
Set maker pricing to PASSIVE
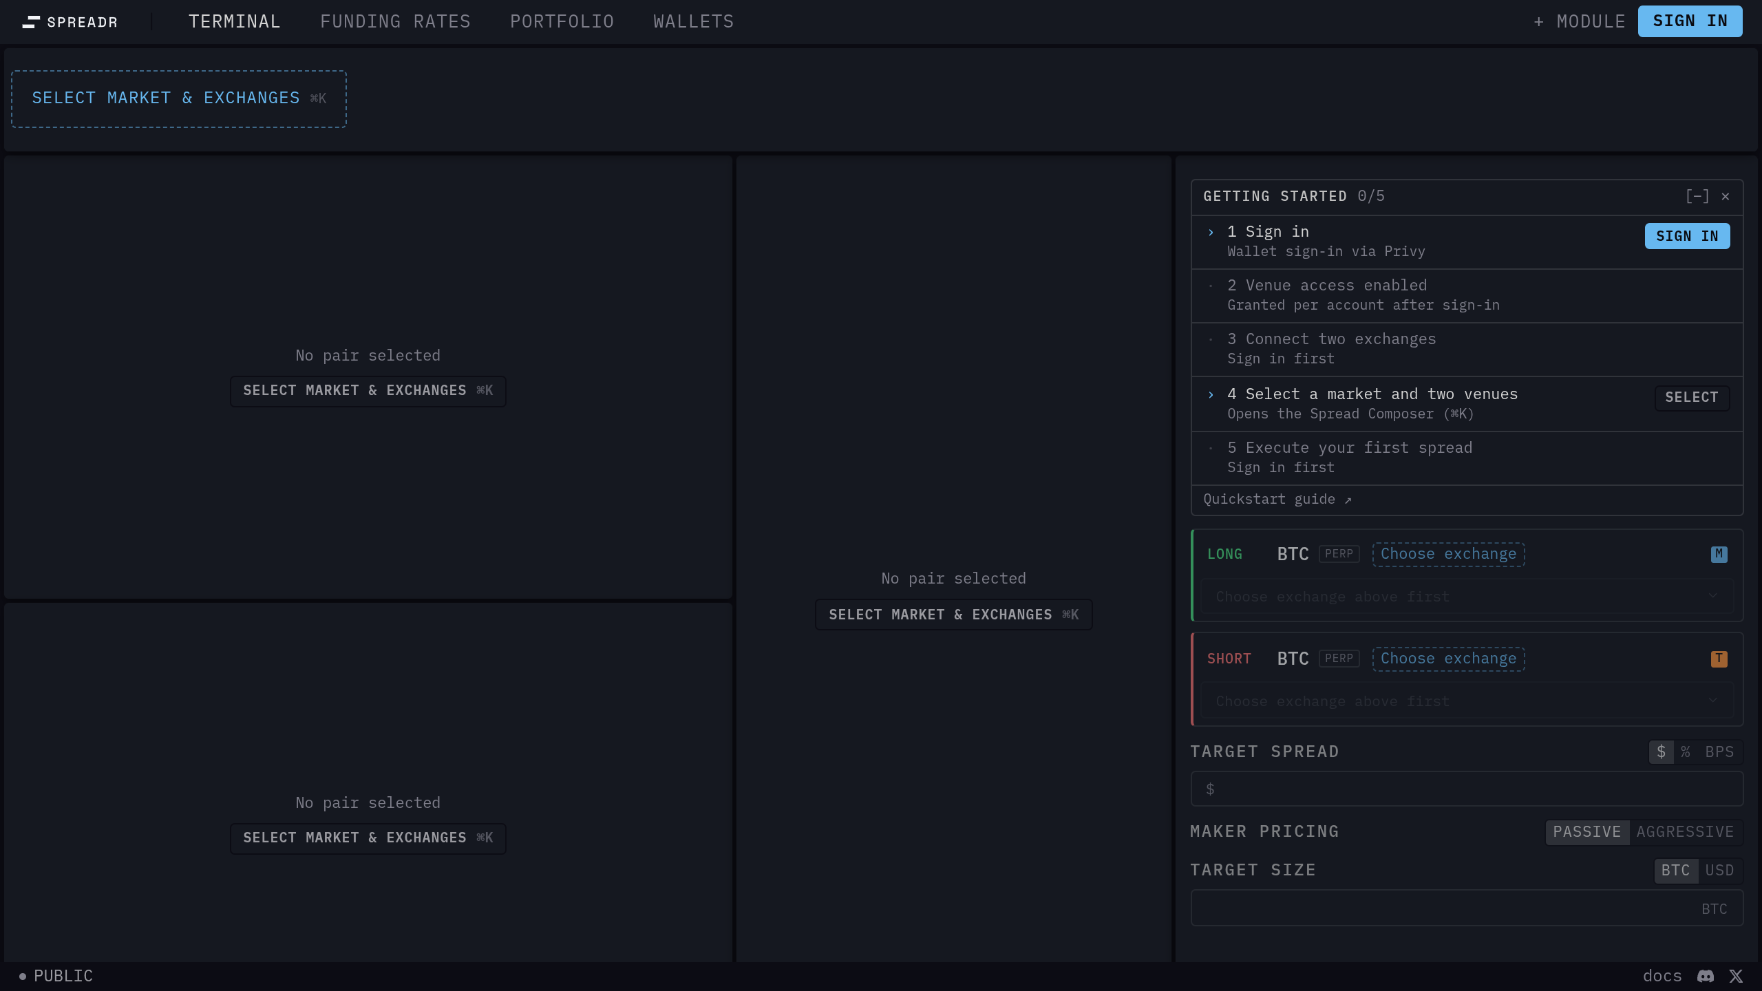click(x=1587, y=831)
